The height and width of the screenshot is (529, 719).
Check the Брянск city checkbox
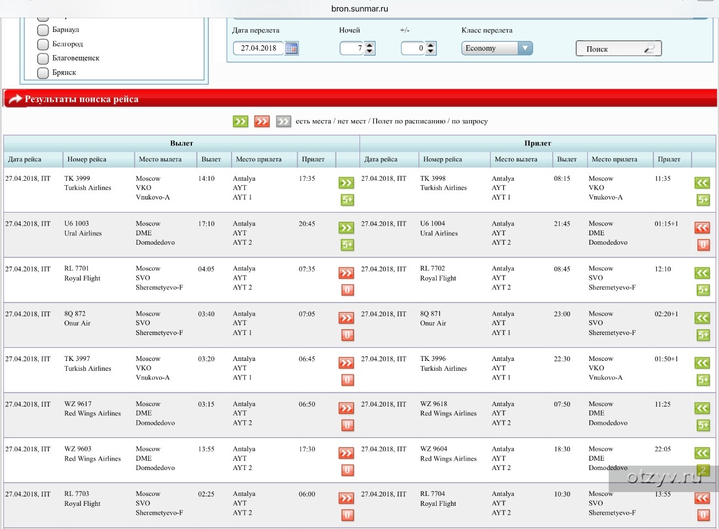coord(43,73)
